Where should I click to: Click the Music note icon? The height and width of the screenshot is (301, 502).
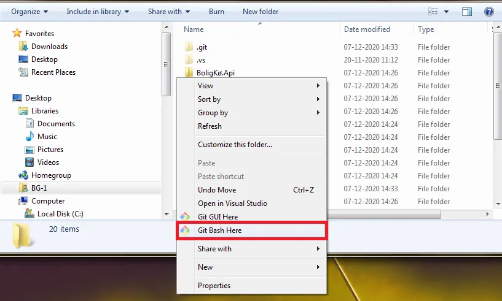click(29, 137)
